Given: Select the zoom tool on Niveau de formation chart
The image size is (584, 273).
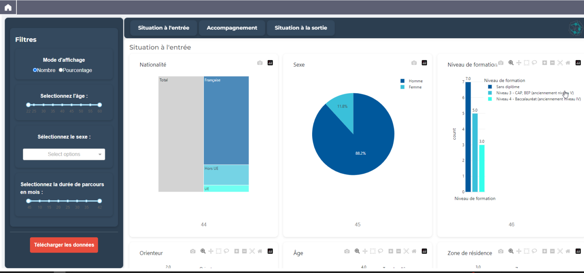Looking at the screenshot, I should point(511,63).
